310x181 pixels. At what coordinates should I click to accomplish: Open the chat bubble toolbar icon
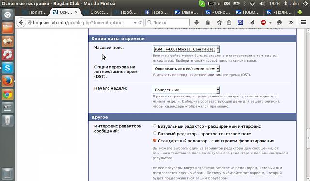tap(279, 23)
